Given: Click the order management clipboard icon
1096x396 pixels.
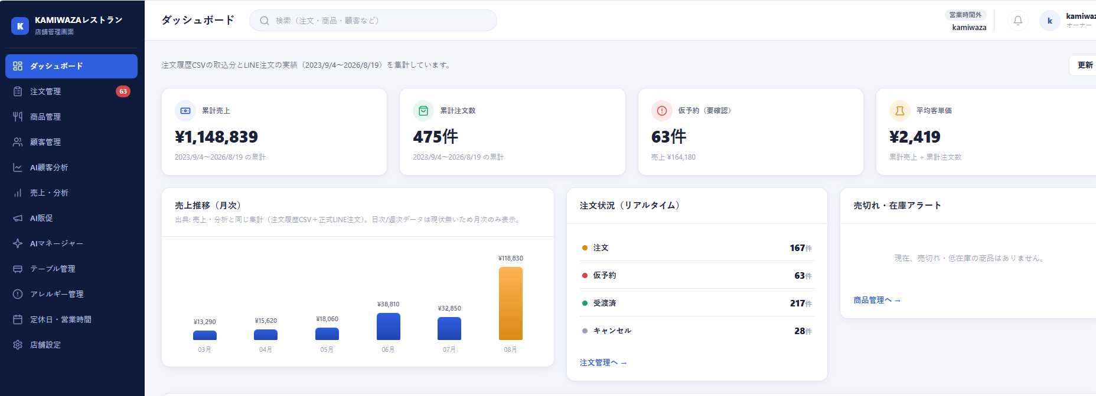Looking at the screenshot, I should (18, 91).
